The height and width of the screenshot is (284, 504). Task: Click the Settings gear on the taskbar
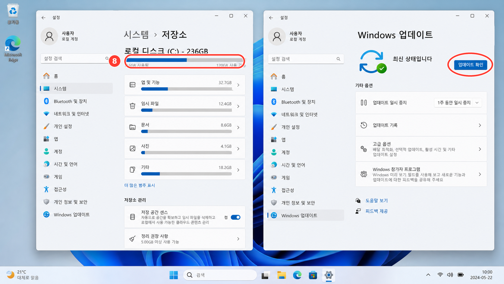pos(329,275)
